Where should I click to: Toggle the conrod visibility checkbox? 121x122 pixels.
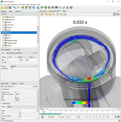pos(3,22)
